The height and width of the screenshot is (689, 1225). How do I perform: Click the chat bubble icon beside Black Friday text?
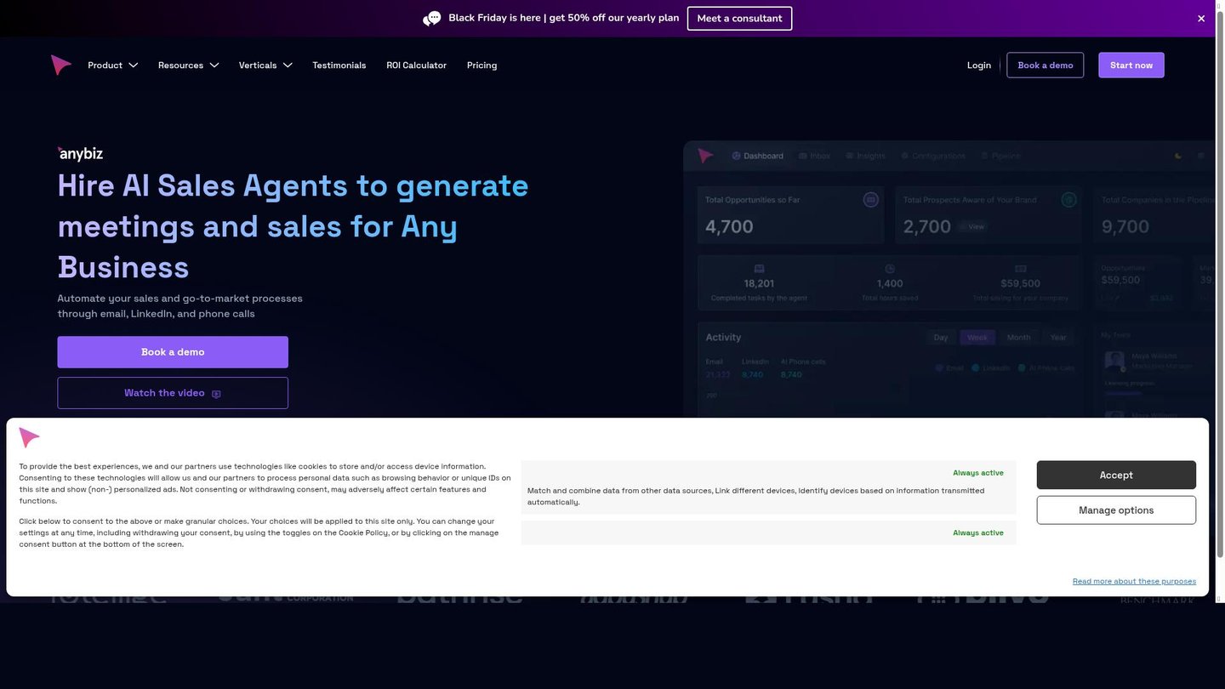tap(431, 18)
